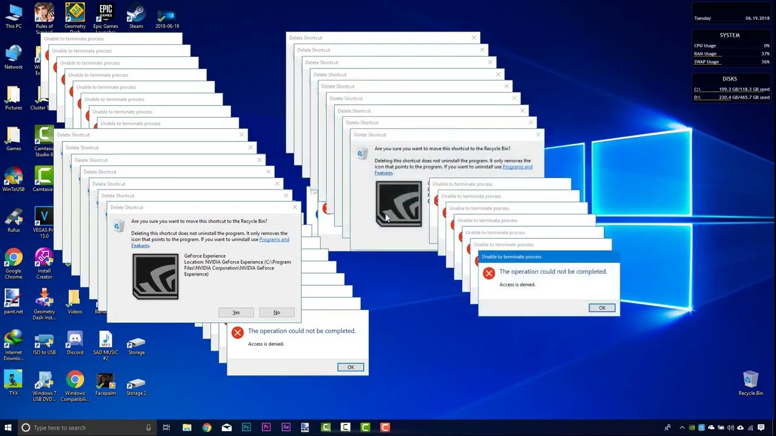Select the VEGAS Pro 15.0 shortcut

(x=44, y=223)
